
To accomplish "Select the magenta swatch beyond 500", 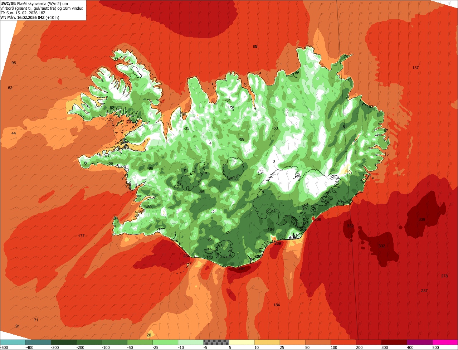I will click(445, 342).
